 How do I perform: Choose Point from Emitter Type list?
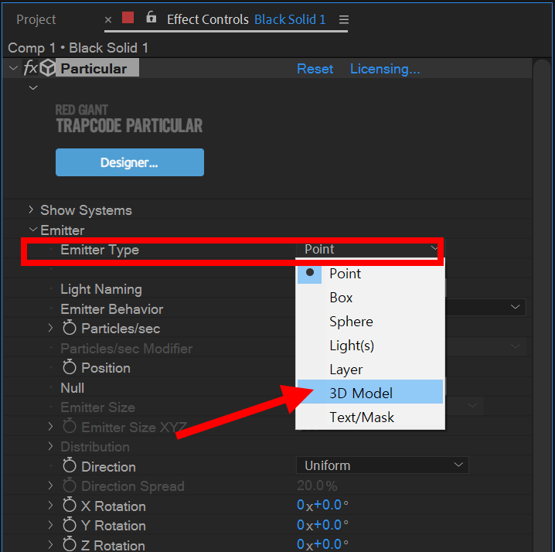click(x=370, y=274)
